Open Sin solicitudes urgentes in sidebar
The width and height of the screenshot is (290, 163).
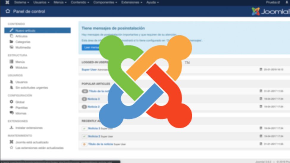32,88
